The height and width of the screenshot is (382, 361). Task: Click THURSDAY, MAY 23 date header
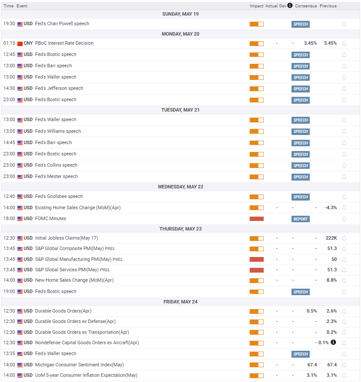180,229
